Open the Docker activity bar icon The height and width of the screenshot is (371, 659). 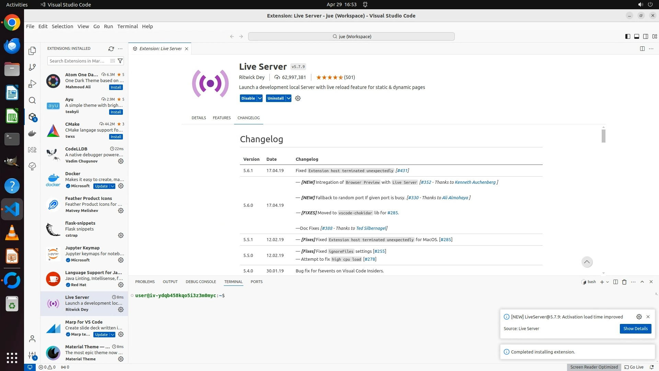pyautogui.click(x=32, y=133)
